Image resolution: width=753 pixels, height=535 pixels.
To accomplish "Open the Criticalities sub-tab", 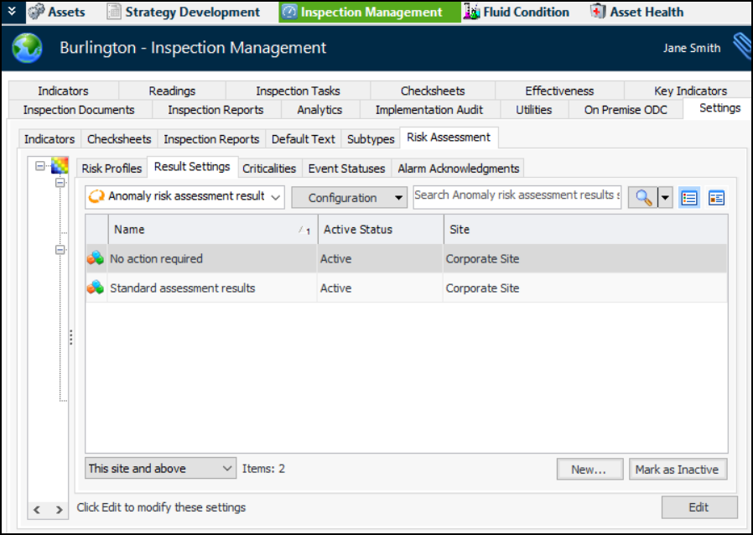I will click(x=269, y=169).
